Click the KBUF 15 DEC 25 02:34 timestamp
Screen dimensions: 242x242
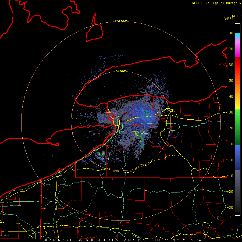point(177,240)
